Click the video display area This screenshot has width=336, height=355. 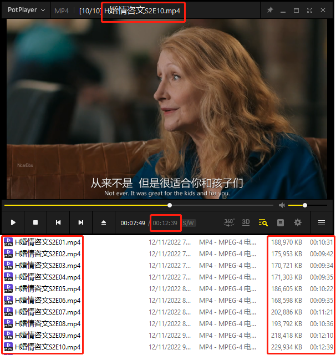(167, 109)
